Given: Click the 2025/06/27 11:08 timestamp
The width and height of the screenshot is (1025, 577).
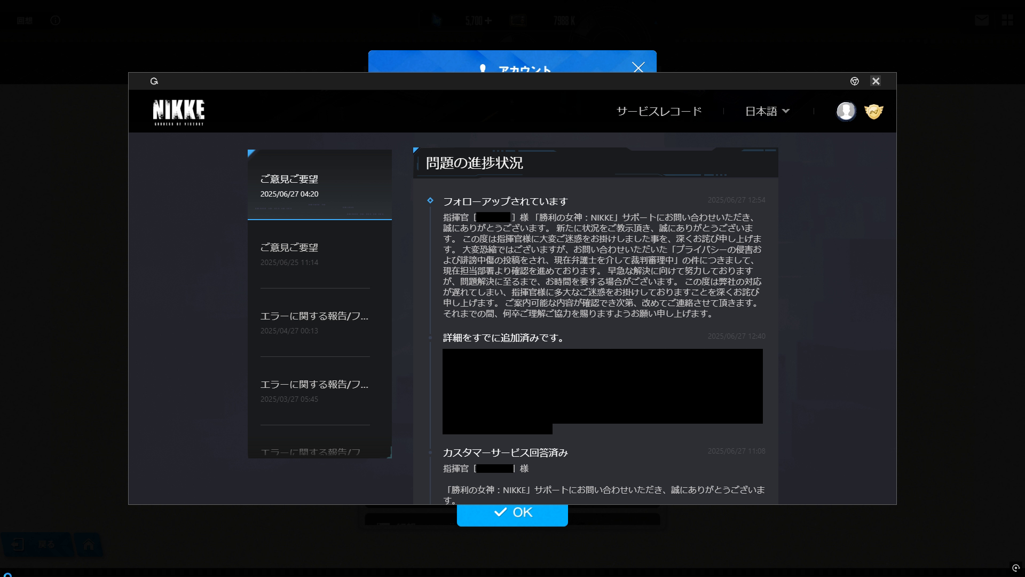Looking at the screenshot, I should 736,451.
